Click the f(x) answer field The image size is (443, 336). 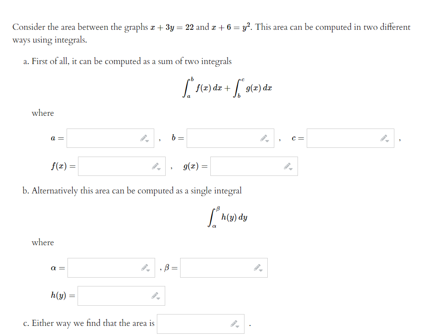point(114,166)
